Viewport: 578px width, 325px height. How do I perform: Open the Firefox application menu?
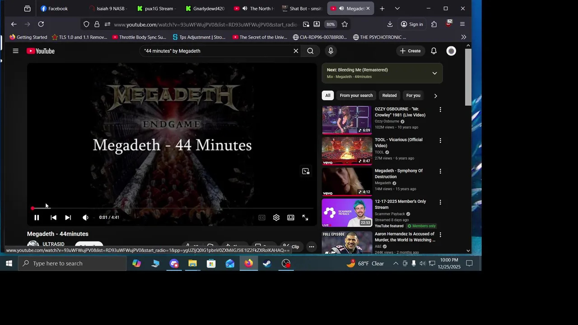click(462, 24)
